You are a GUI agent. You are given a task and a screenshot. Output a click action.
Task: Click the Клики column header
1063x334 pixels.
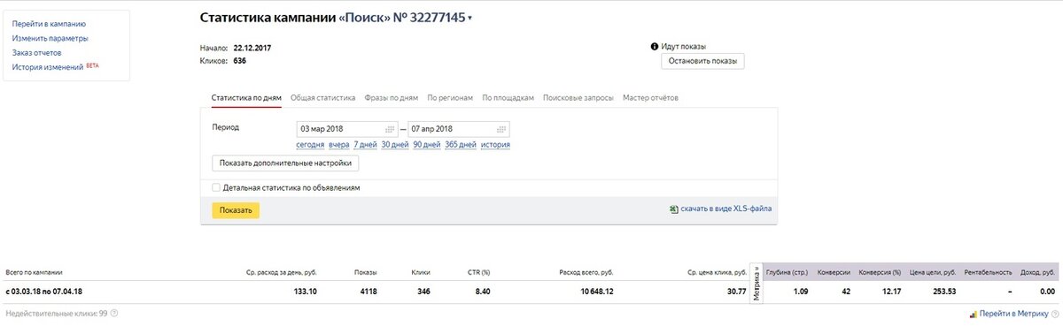tap(421, 272)
